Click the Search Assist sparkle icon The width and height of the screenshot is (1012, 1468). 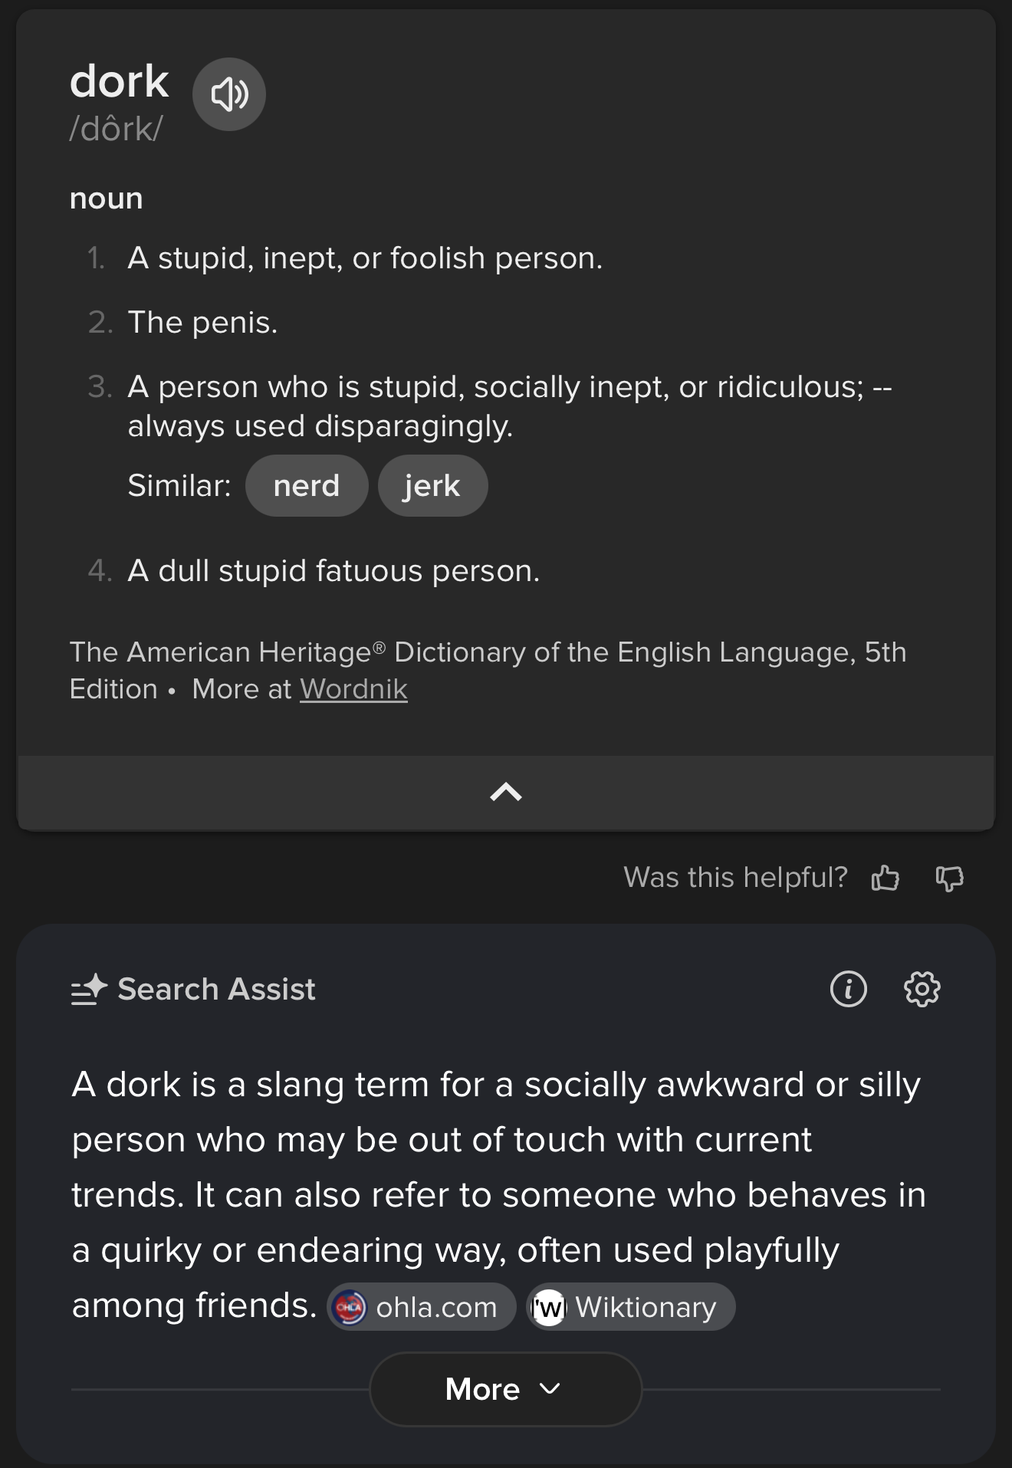[x=89, y=989]
